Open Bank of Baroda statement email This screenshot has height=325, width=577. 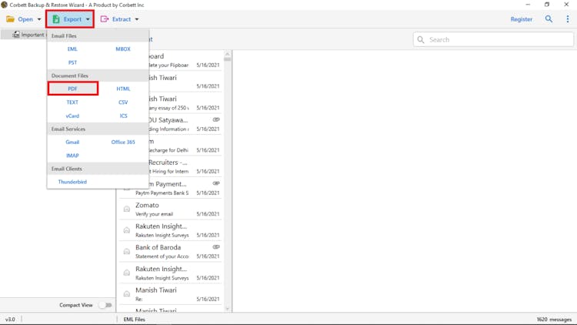click(170, 252)
